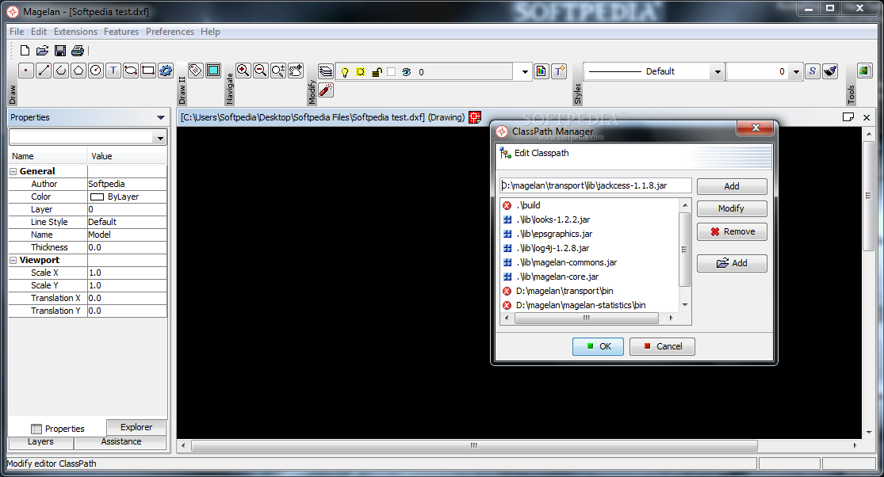Collapse the Viewport properties group
The image size is (884, 477).
tap(13, 260)
